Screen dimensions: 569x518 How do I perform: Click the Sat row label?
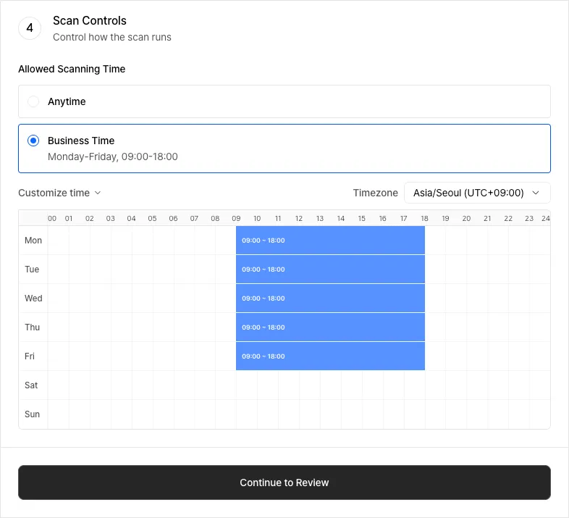(32, 385)
